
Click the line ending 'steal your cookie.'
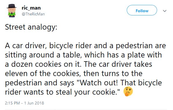[62, 92]
